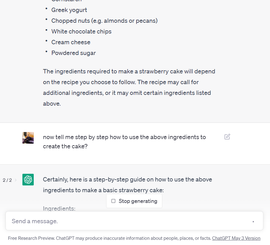Focus the Send a message input field
270x245 pixels.
tap(134, 221)
